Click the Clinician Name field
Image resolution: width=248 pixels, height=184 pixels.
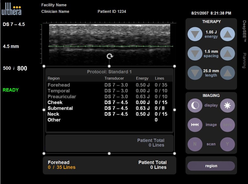[x=55, y=11]
